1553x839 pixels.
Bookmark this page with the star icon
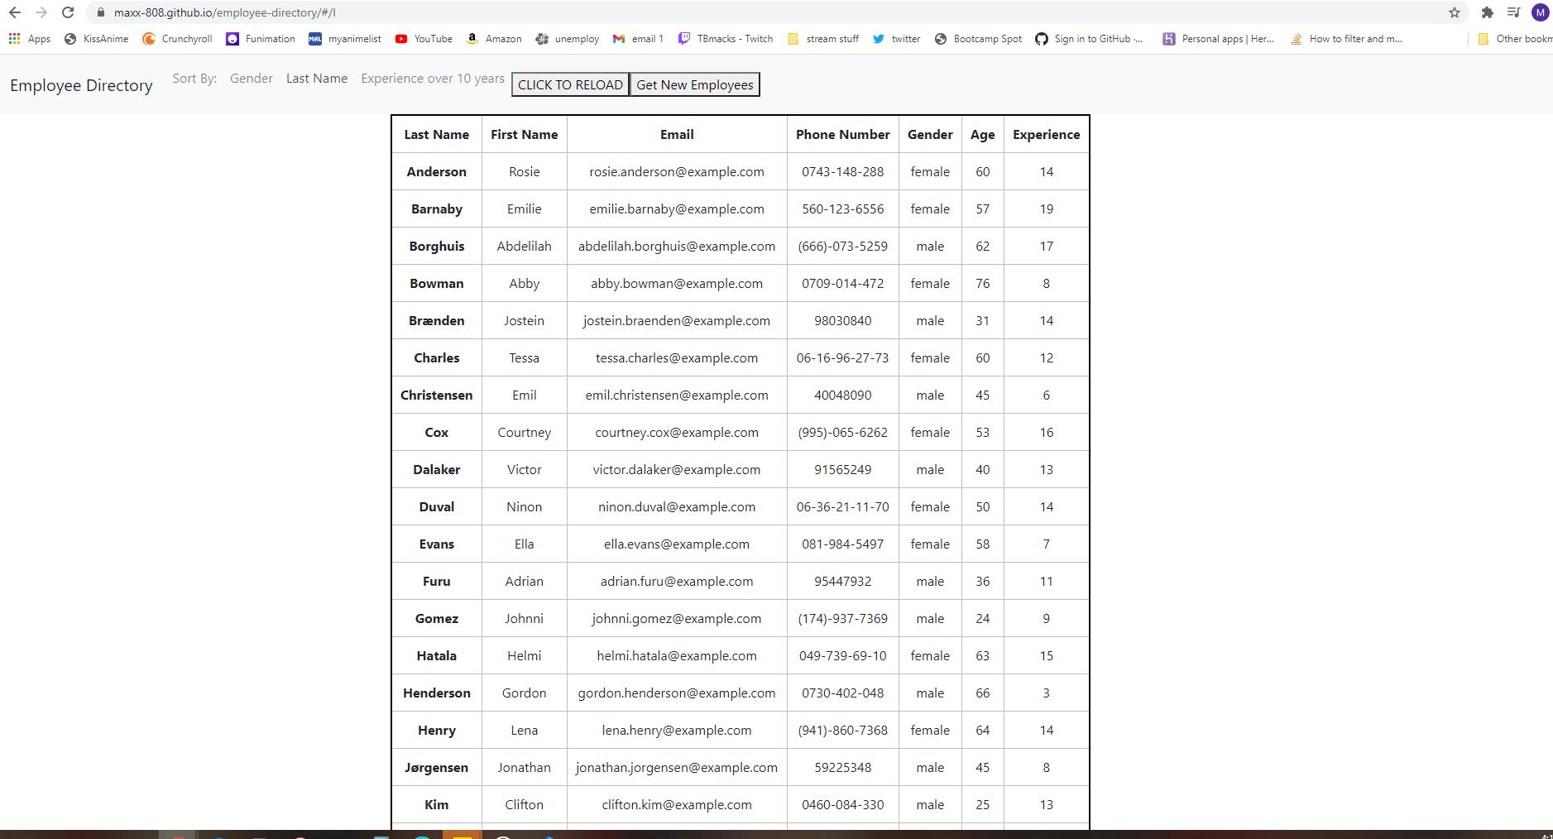(1454, 12)
